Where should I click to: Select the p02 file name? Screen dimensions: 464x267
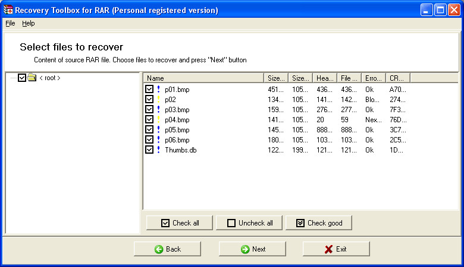click(170, 100)
